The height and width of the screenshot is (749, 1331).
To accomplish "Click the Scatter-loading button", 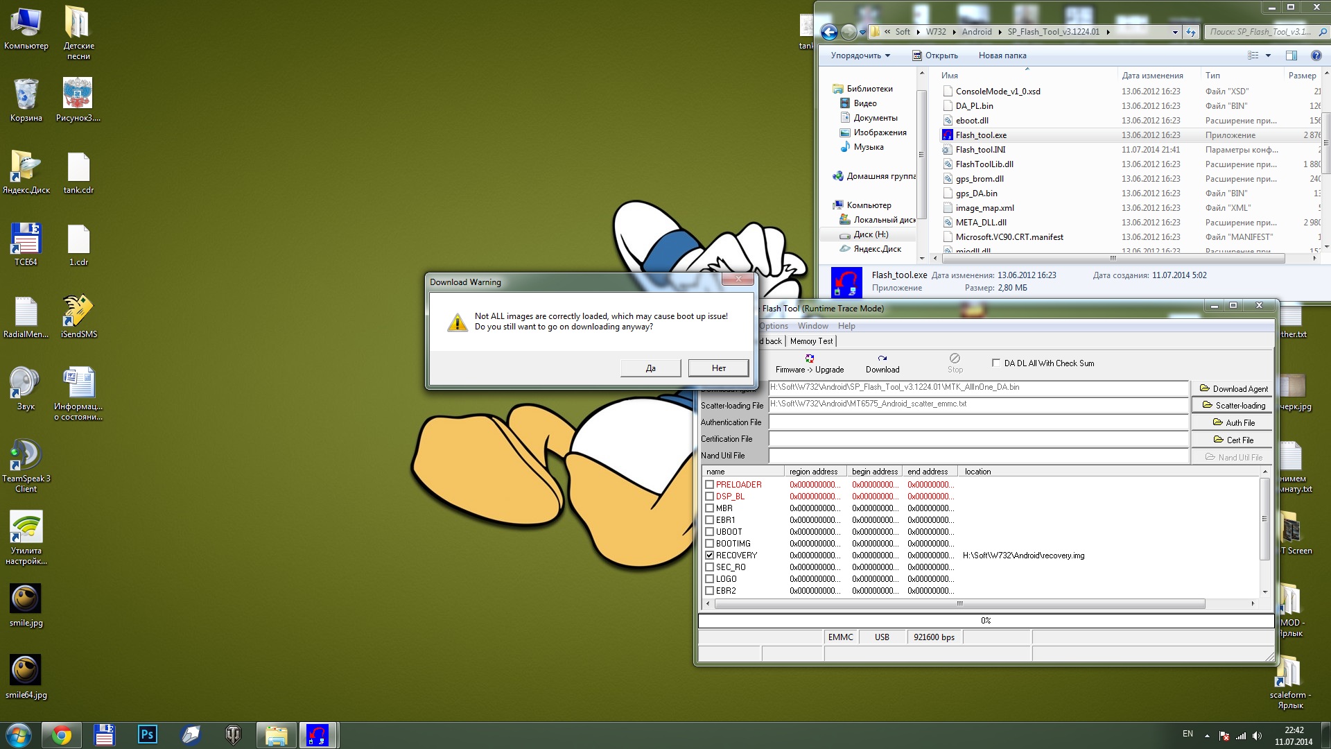I will pyautogui.click(x=1233, y=406).
